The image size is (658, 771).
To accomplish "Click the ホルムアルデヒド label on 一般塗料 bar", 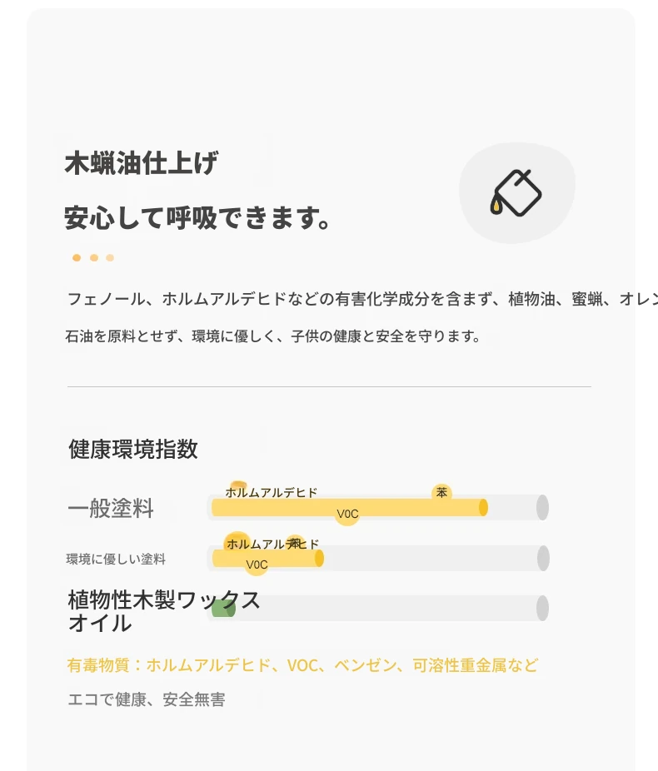I will tap(272, 492).
